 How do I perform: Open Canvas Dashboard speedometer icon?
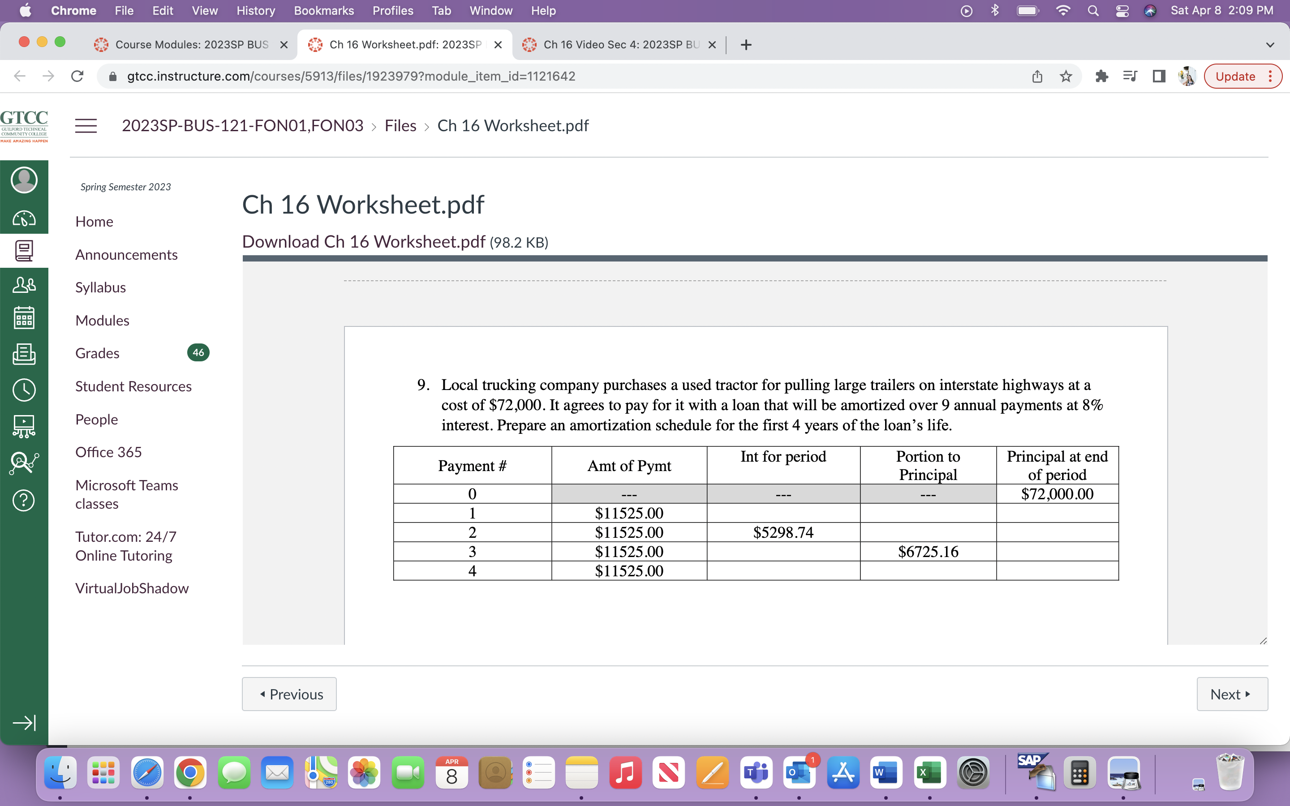24,218
